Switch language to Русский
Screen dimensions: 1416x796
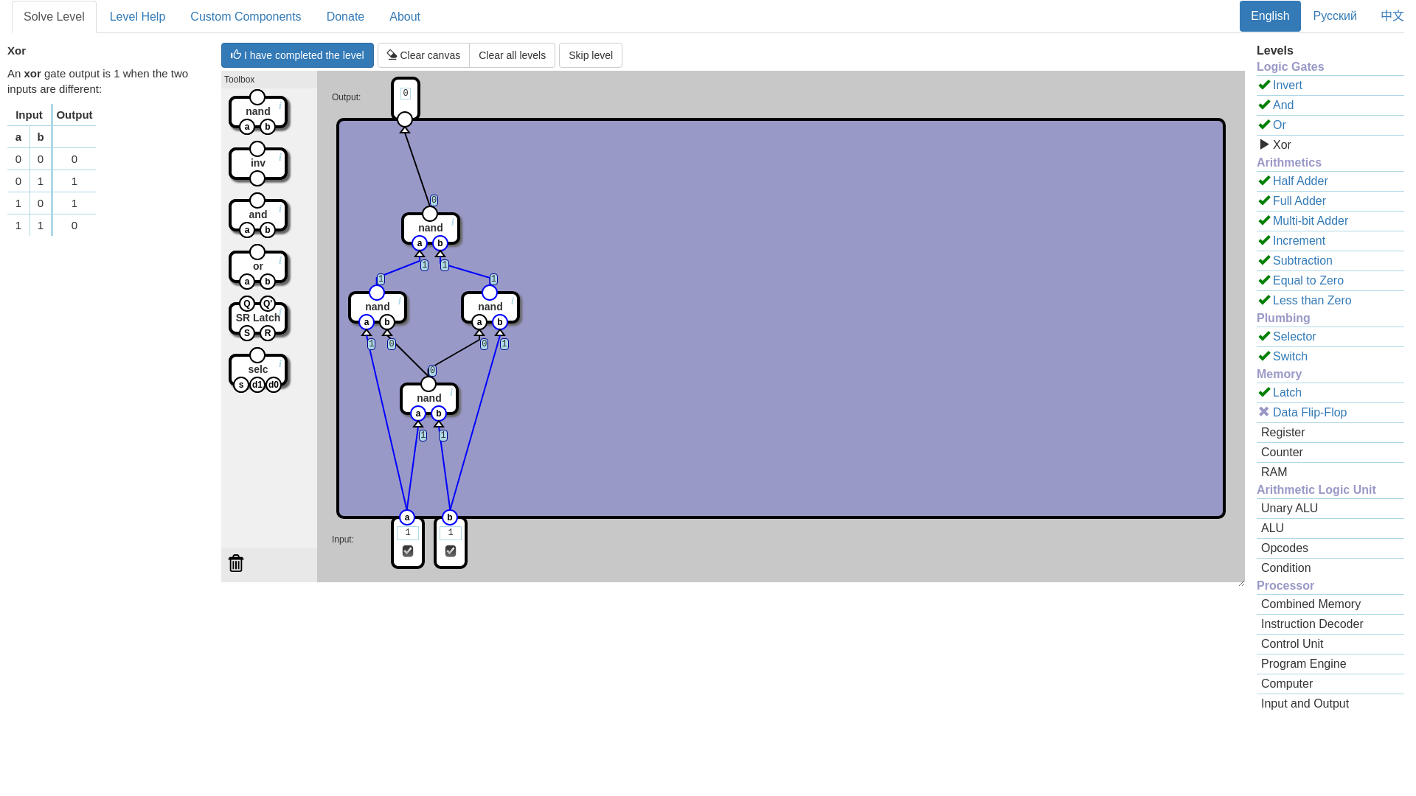(1334, 16)
